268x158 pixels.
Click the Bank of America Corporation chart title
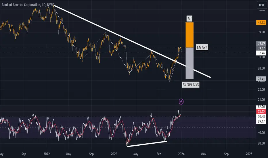tap(28, 5)
